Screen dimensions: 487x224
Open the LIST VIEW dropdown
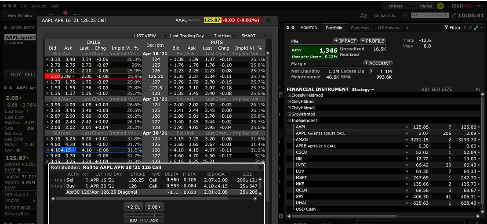(x=150, y=36)
